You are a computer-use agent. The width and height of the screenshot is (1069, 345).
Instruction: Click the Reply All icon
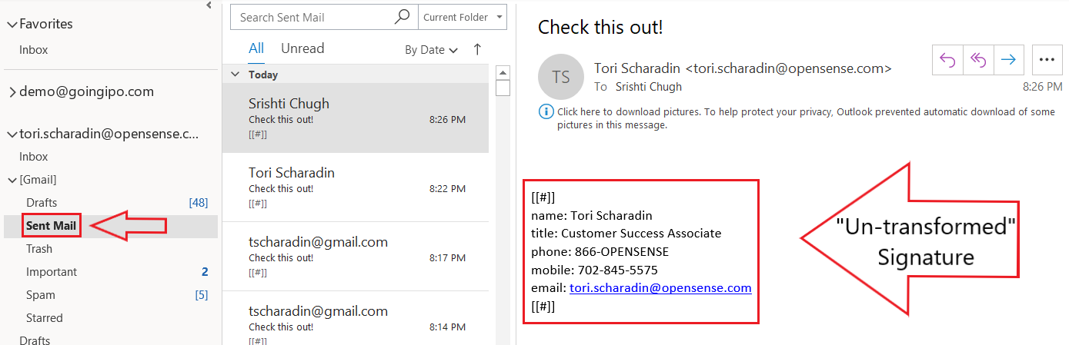pos(978,59)
